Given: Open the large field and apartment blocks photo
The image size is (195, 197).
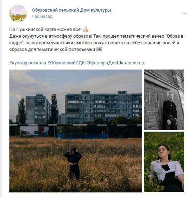Looking at the screenshot, I should tap(76, 131).
